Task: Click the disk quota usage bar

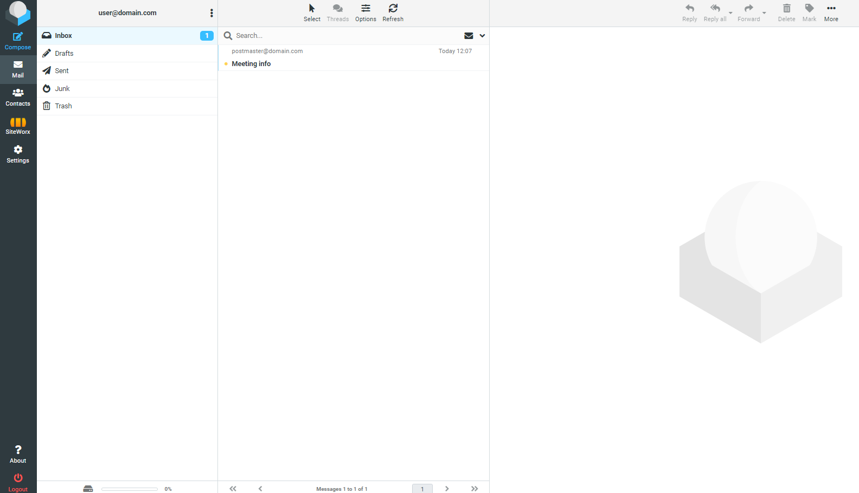Action: coord(129,489)
